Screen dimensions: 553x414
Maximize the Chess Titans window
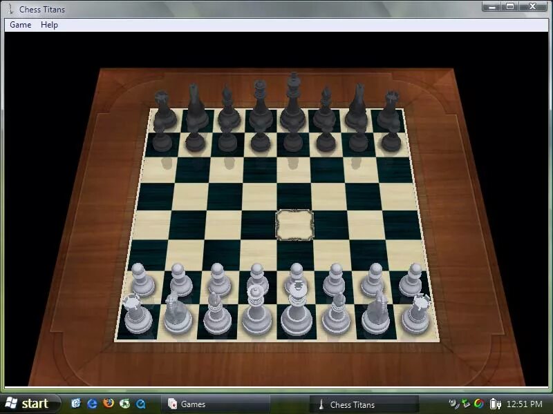tap(510, 6)
